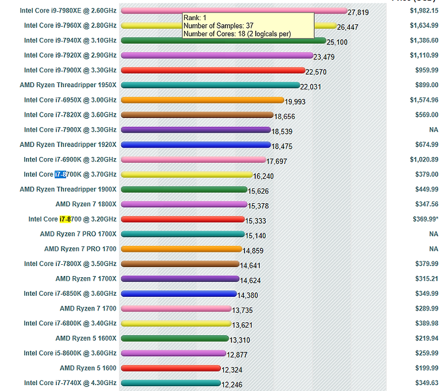Open the AMD Ryzen Threadripper 1920X link
This screenshot has width=444, height=391.
click(68, 145)
